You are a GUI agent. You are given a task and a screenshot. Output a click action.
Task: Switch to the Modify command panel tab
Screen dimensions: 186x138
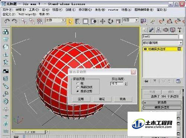151,30
